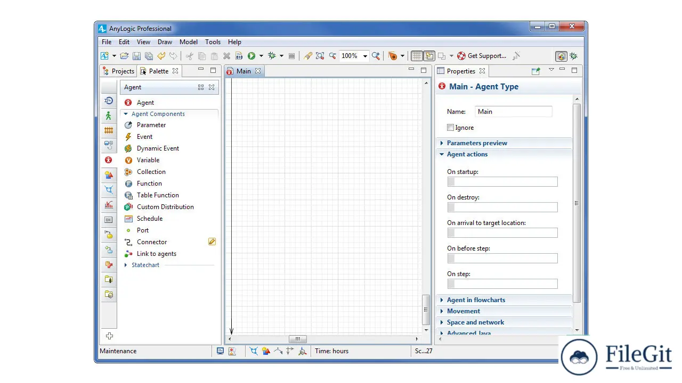682x383 pixels.
Task: Click the Properties panel vertical scrollbar
Action: click(x=577, y=203)
